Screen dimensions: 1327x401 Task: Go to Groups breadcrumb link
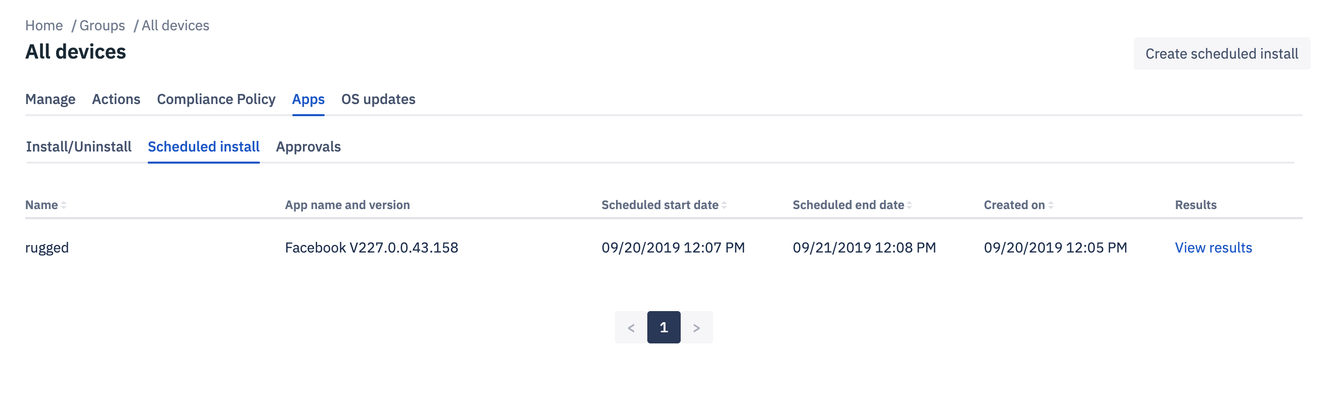pyautogui.click(x=102, y=25)
